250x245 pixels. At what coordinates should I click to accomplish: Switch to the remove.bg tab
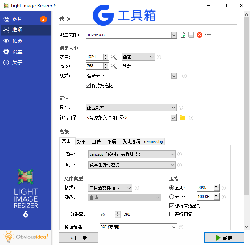153,142
